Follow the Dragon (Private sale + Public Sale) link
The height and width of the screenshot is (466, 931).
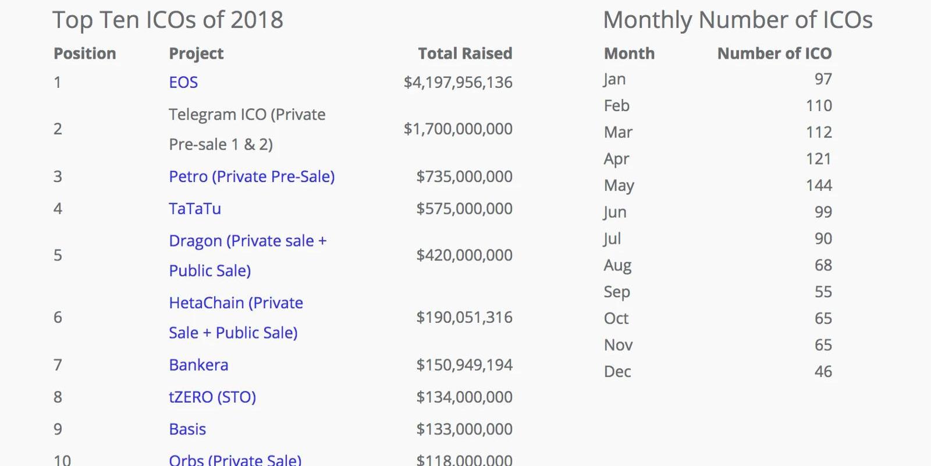[x=247, y=241]
